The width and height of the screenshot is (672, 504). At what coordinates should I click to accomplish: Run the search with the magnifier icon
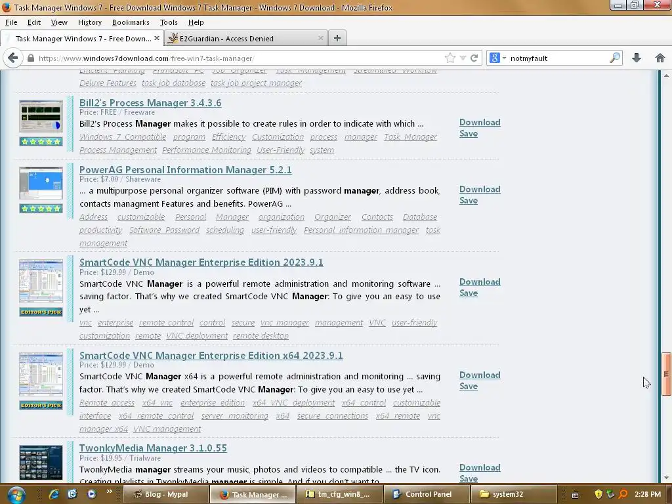click(x=614, y=58)
